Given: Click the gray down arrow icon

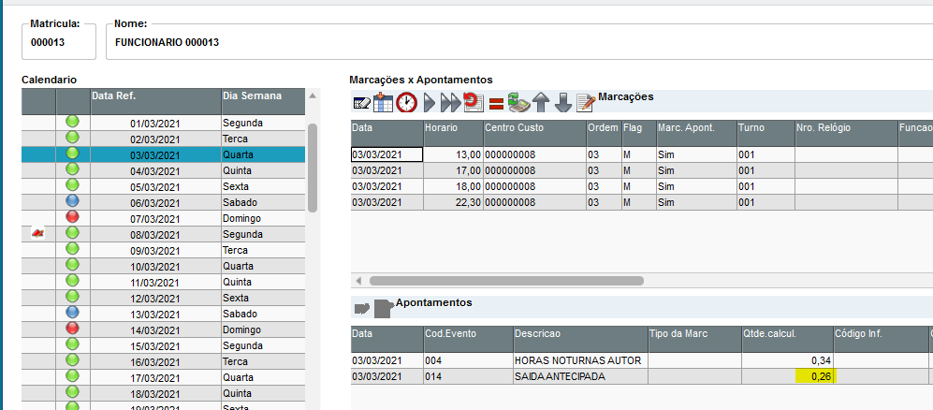Looking at the screenshot, I should (563, 102).
